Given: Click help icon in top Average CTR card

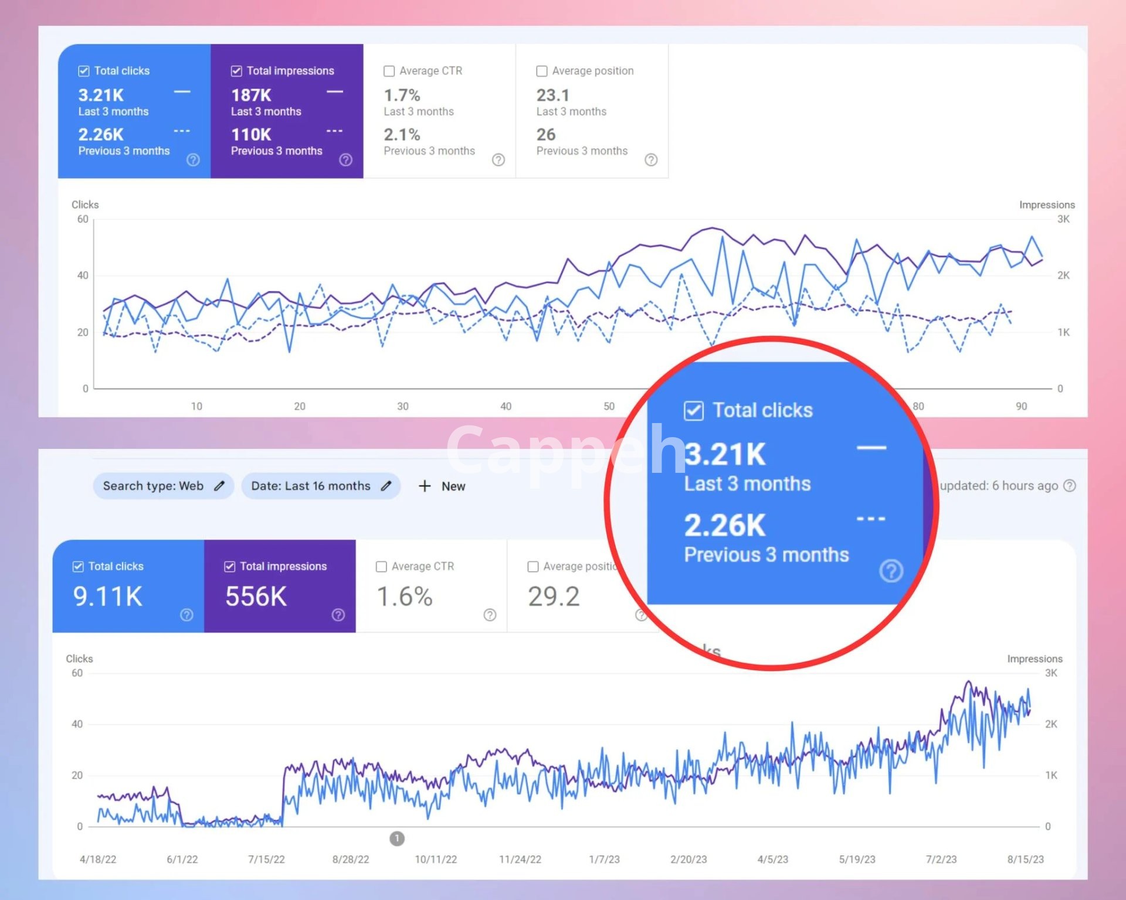Looking at the screenshot, I should (498, 160).
